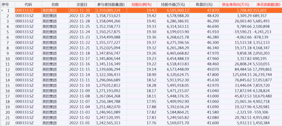Click net inflow value -2,321.59

[244, 112]
